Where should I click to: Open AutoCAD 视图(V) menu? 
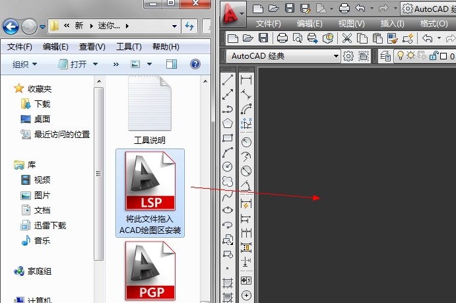tap(351, 24)
